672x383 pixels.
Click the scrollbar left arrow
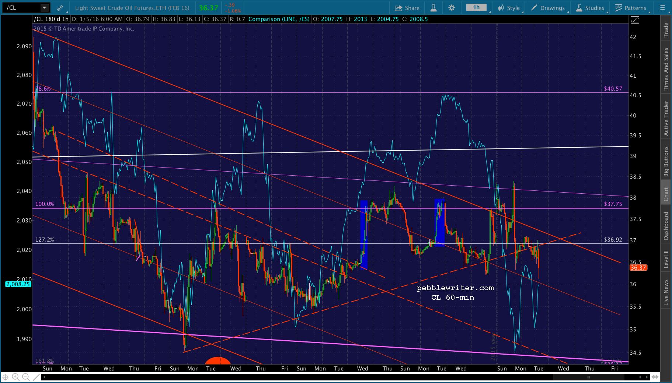[44, 377]
